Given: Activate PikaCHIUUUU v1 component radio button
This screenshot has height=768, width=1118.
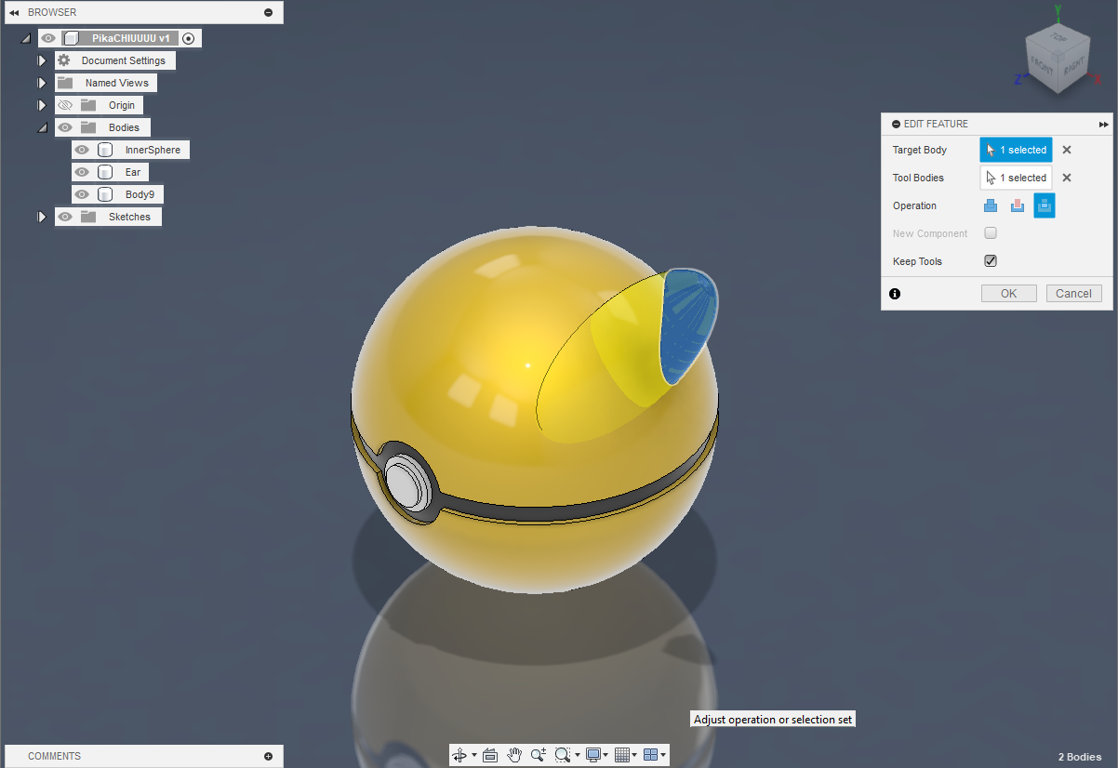Looking at the screenshot, I should [189, 38].
